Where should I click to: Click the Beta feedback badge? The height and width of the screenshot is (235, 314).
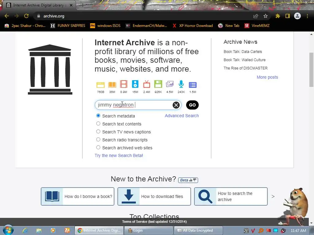coord(188,180)
